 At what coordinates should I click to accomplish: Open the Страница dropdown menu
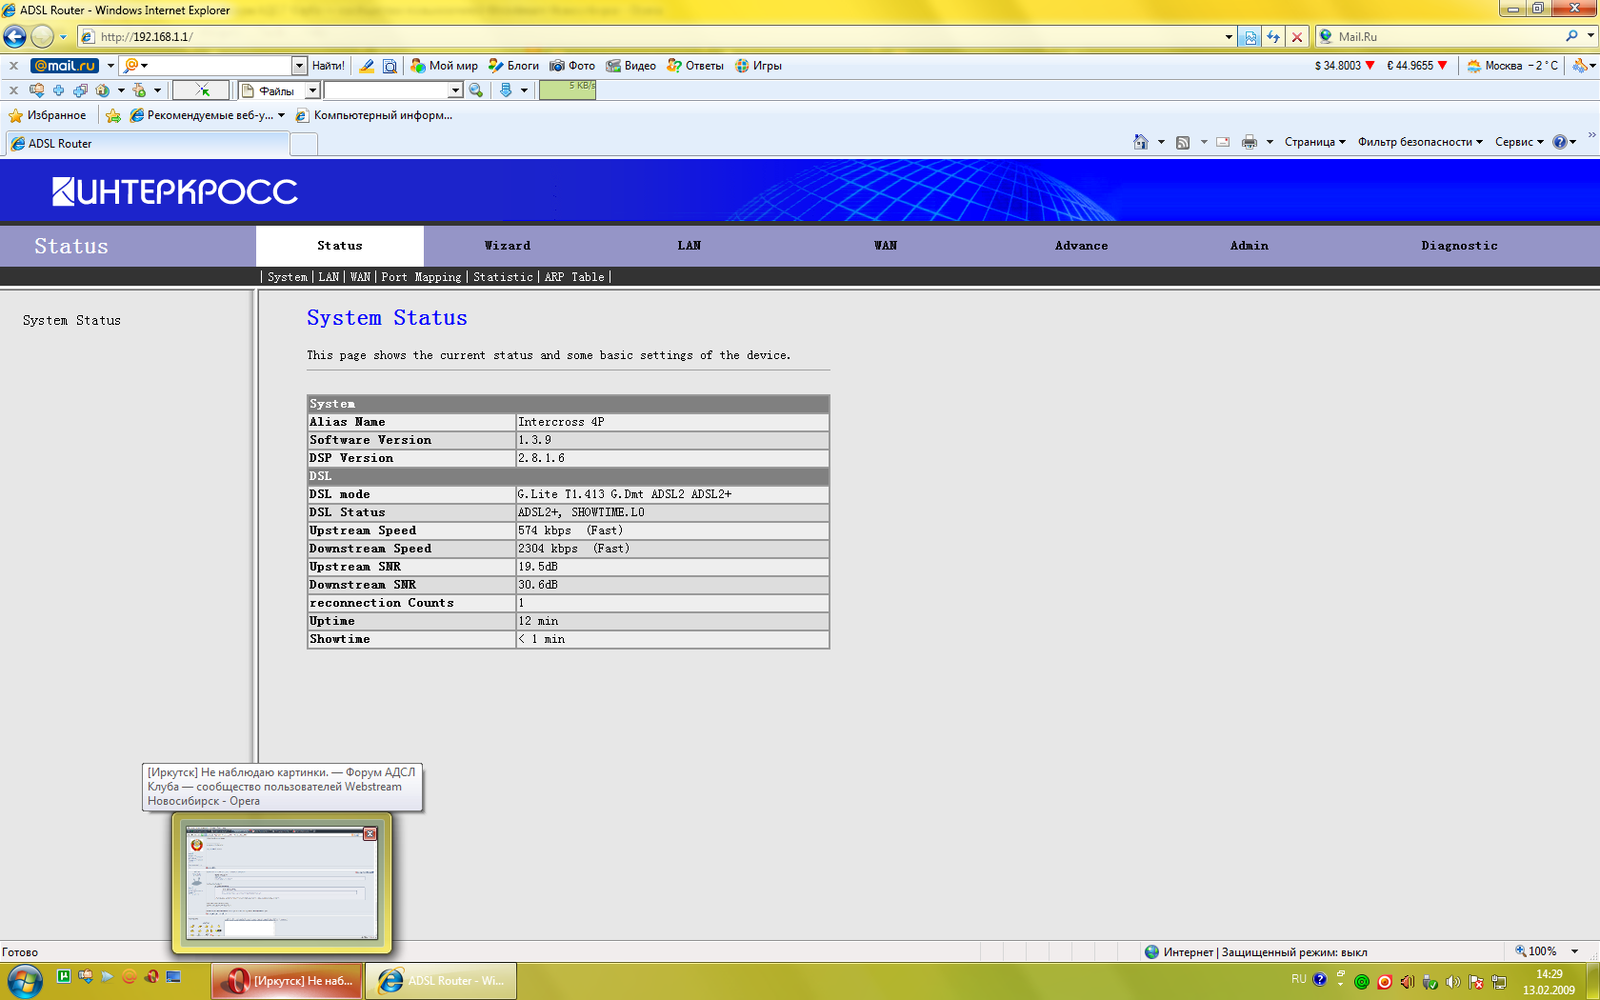[1314, 142]
